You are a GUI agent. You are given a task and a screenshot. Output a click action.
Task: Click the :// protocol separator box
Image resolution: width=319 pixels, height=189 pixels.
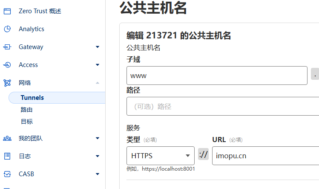(203, 154)
